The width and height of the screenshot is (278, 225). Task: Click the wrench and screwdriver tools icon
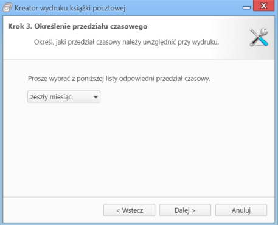[x=259, y=37]
